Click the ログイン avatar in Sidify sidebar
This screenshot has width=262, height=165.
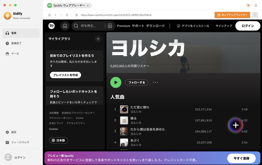pyautogui.click(x=8, y=157)
